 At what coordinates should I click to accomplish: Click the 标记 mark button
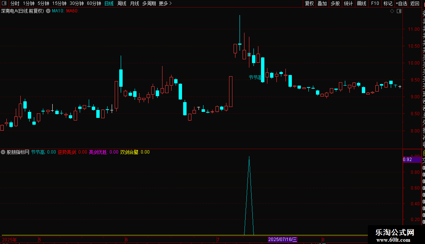pos(388,3)
